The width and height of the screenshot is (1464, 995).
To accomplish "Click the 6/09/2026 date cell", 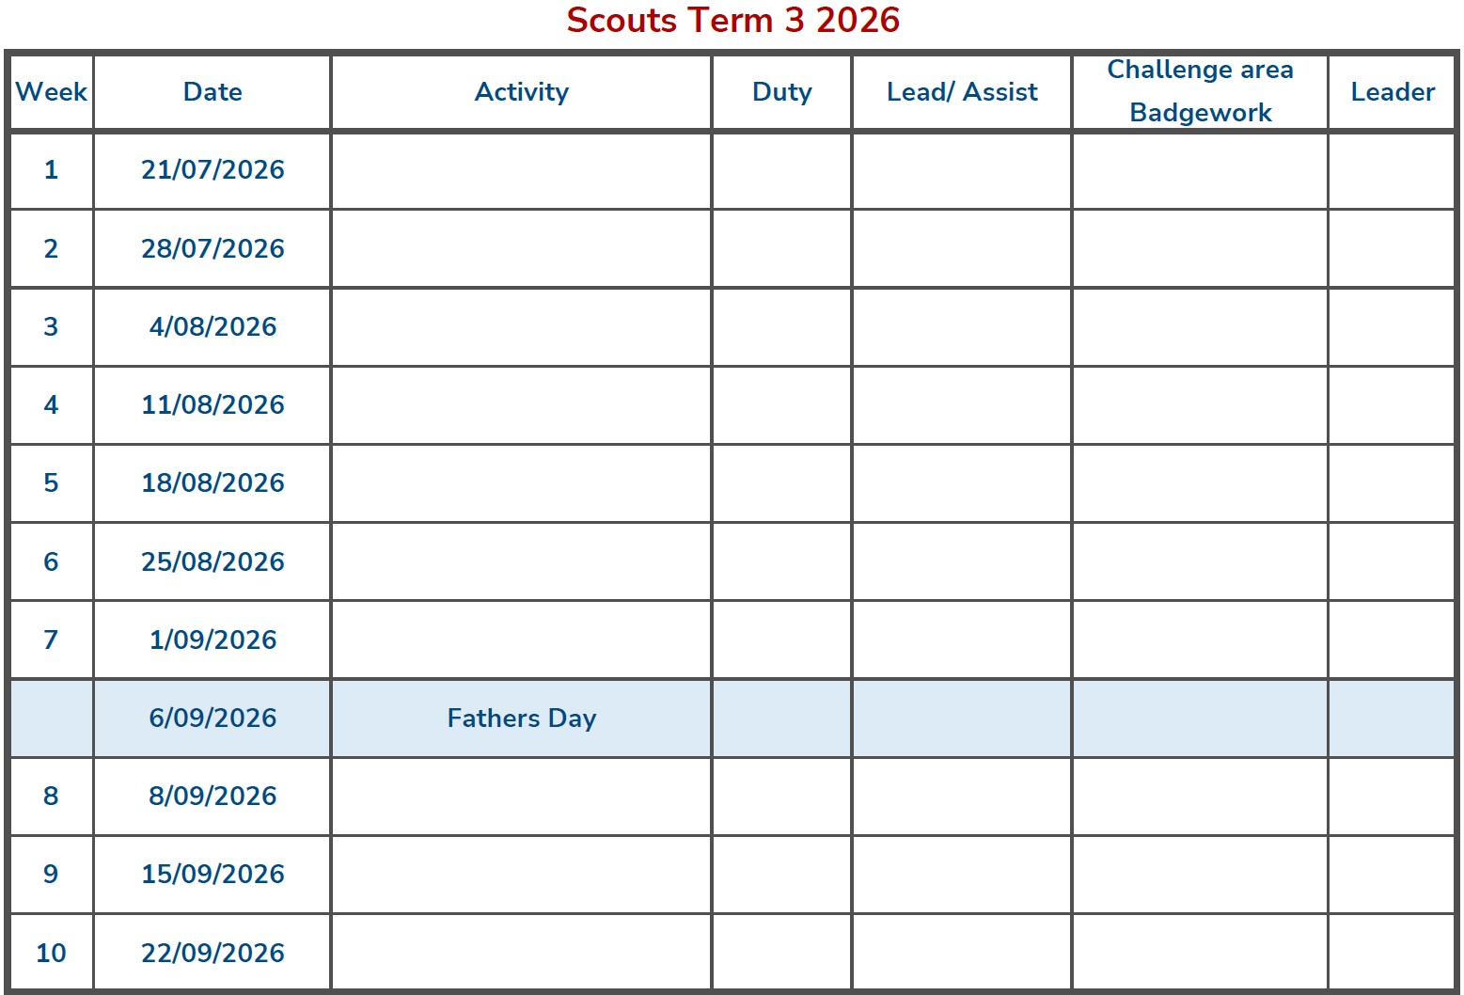I will [213, 719].
